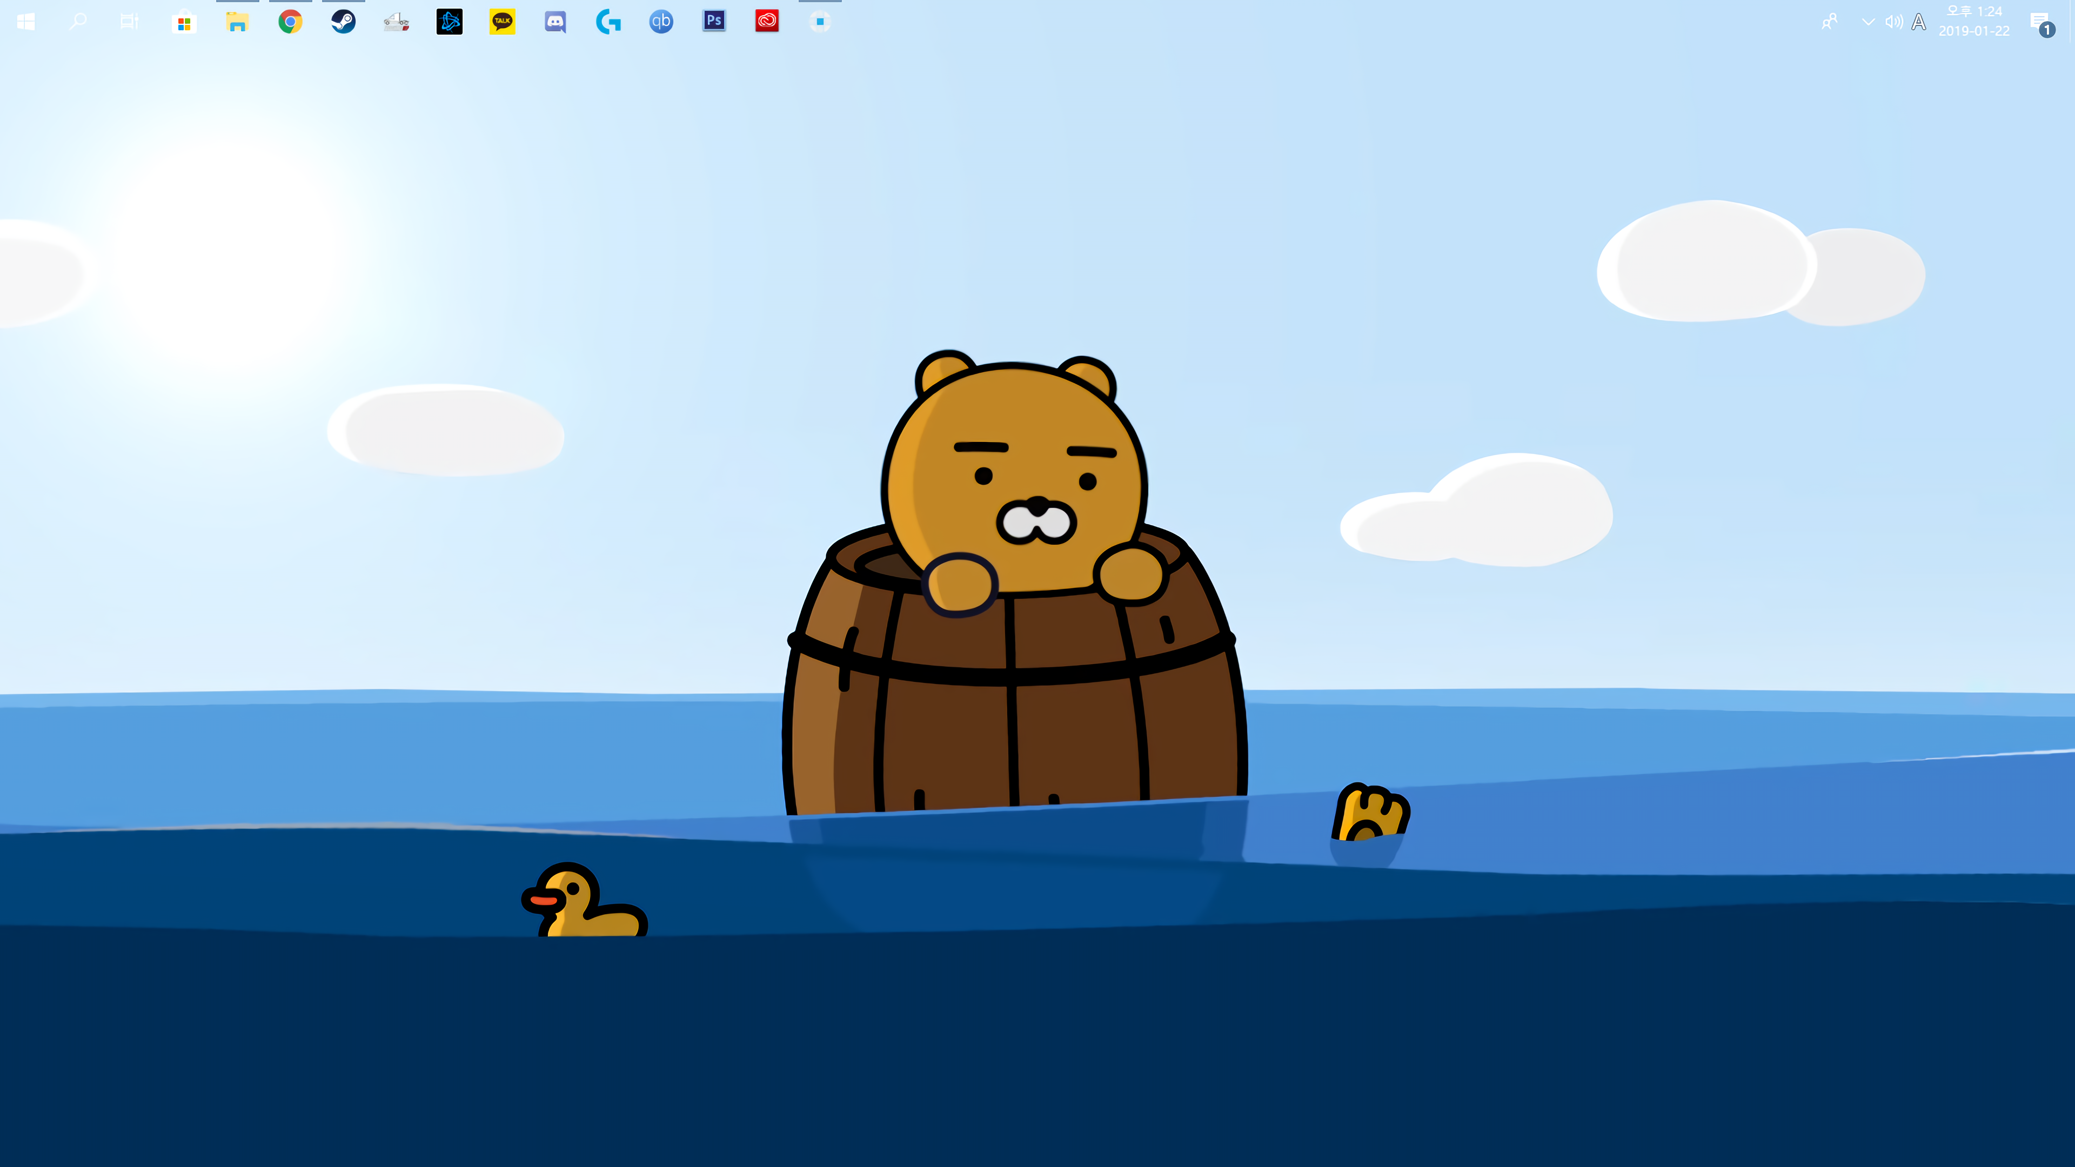Open Task View on taskbar
The height and width of the screenshot is (1167, 2075).
[x=130, y=22]
